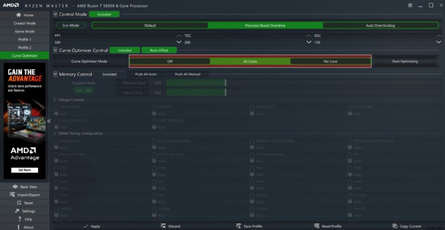Select Precision Boost Overdrive mode
Image resolution: width=445 pixels, height=230 pixels.
pos(265,26)
